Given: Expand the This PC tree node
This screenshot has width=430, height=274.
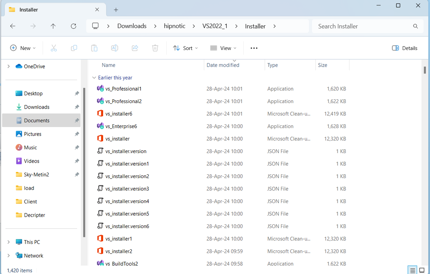Looking at the screenshot, I should 9,242.
